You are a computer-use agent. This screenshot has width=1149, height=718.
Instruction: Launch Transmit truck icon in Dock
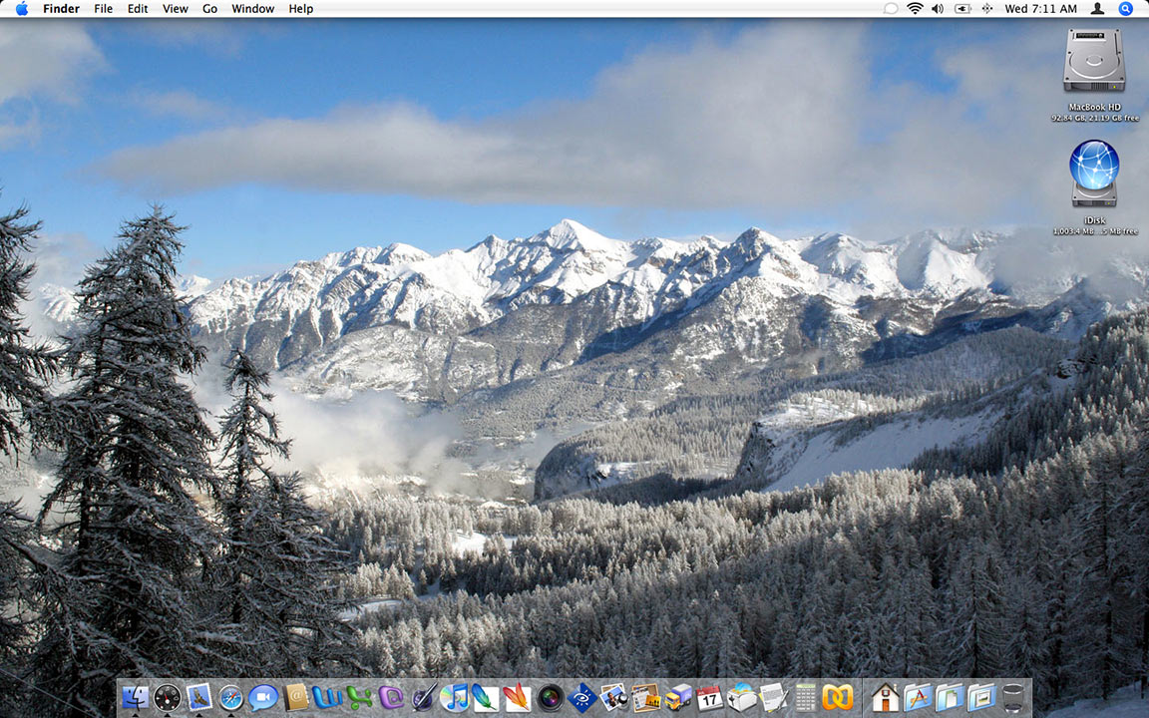point(678,697)
